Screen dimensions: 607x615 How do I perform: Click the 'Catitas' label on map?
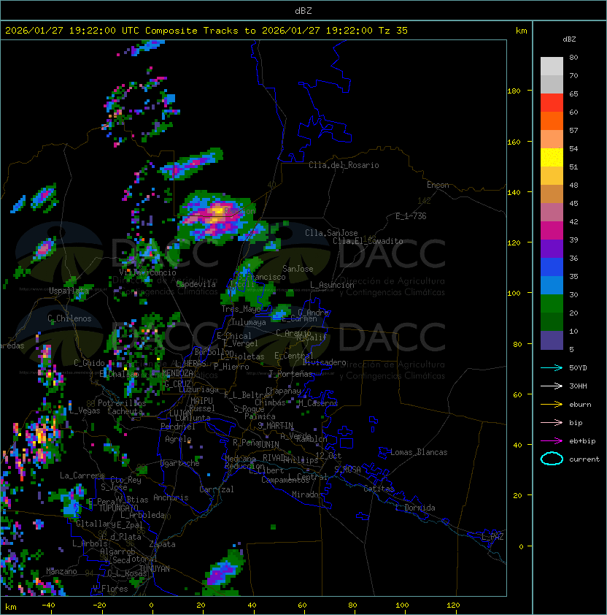coord(379,489)
